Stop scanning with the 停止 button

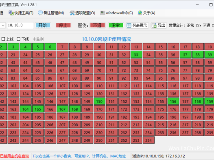(x=63, y=25)
